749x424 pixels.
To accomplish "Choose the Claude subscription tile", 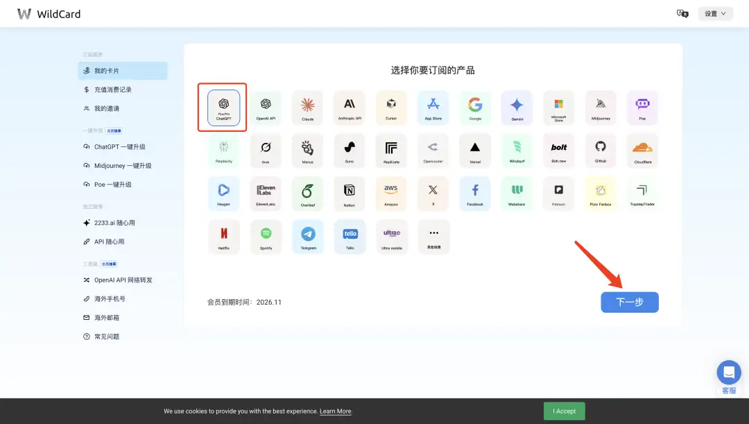I will tap(308, 108).
